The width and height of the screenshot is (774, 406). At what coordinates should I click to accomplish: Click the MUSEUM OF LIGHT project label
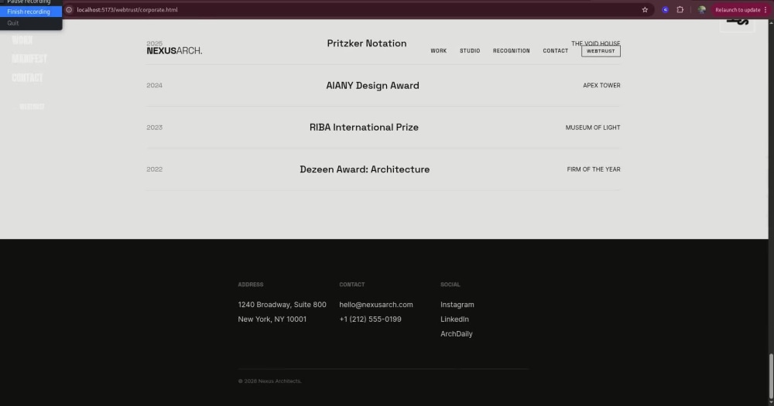coord(593,128)
